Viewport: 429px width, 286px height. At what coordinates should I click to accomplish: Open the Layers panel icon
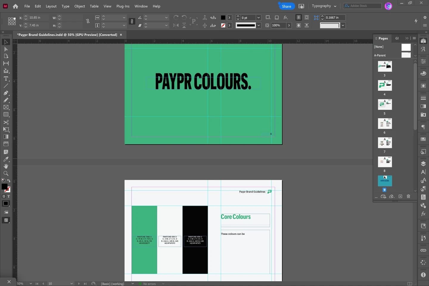pos(423,164)
